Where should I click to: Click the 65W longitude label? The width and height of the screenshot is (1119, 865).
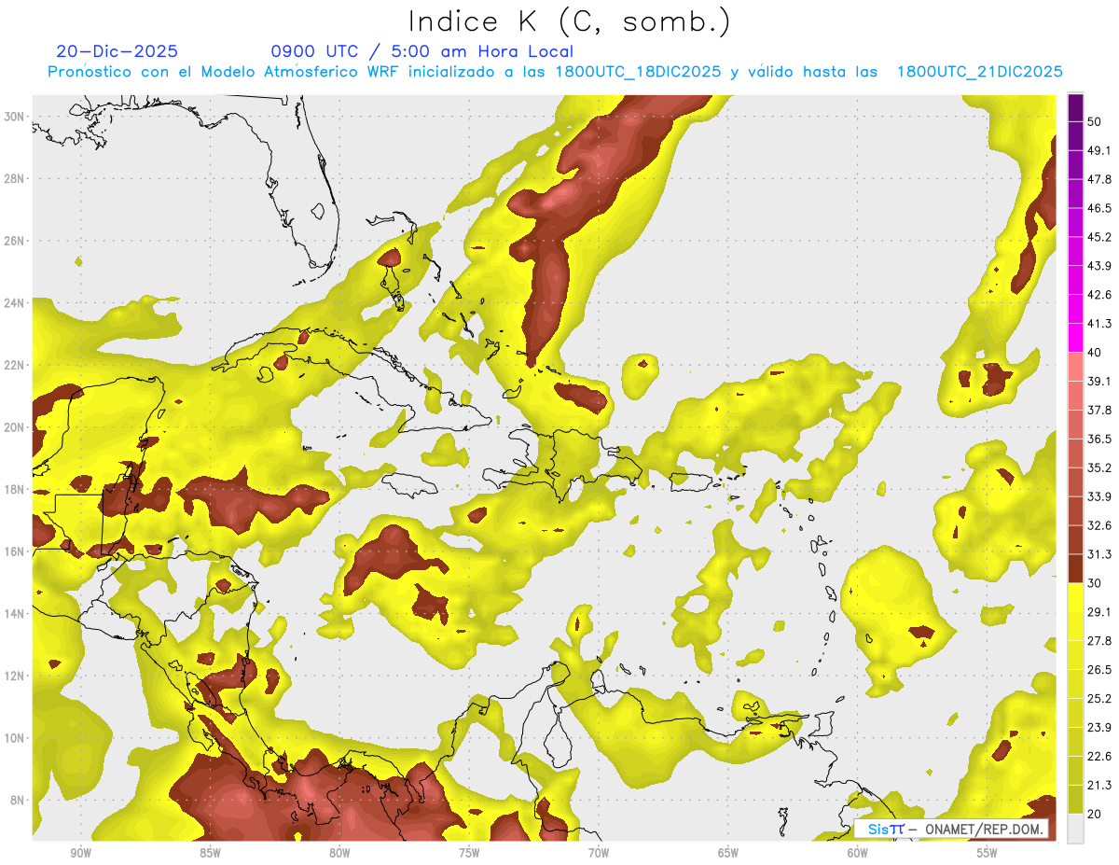click(x=728, y=853)
